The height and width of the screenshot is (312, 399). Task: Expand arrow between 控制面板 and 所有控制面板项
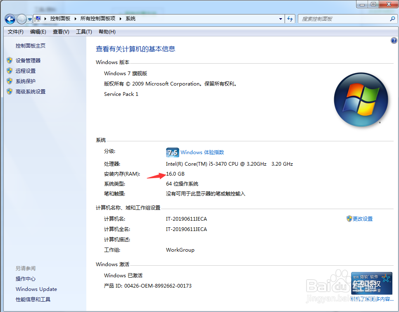click(x=75, y=19)
